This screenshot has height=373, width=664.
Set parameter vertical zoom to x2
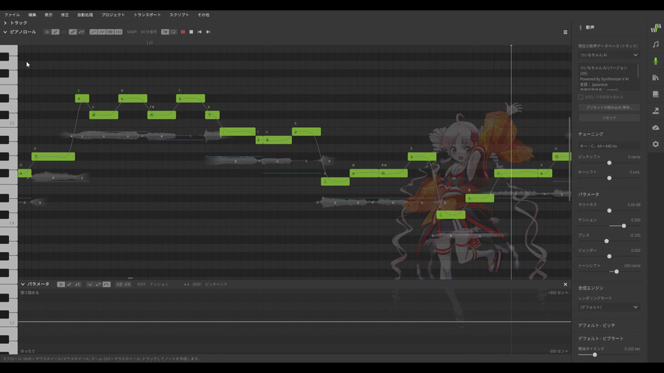click(119, 284)
